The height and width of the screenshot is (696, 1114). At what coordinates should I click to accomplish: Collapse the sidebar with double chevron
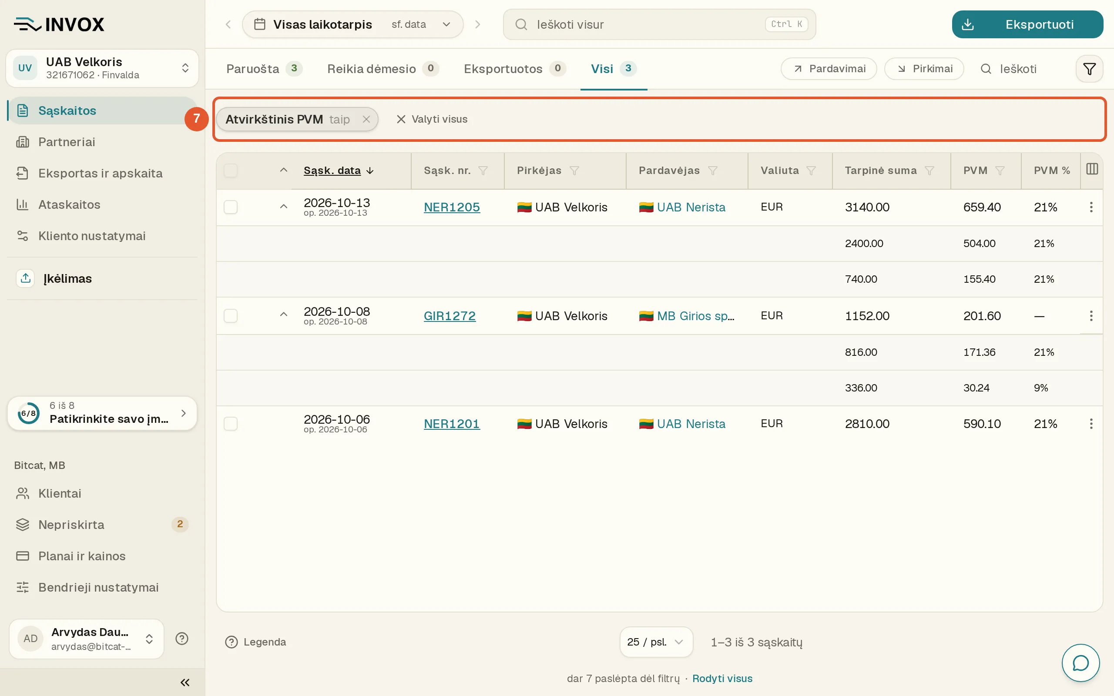point(185,682)
